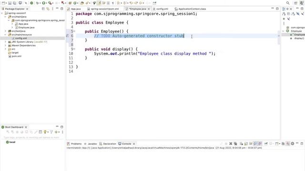
Task: Click the open console icon in Boot Dashboard
Action: pyautogui.click(x=40, y=132)
